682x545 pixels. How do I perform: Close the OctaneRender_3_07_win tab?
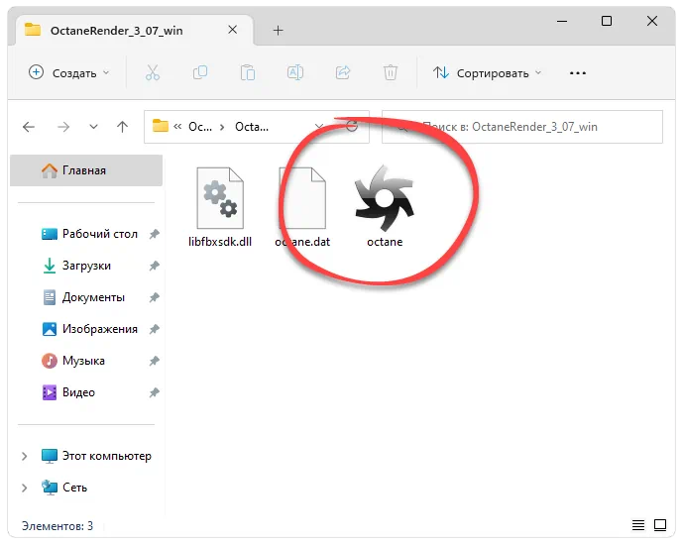[233, 30]
